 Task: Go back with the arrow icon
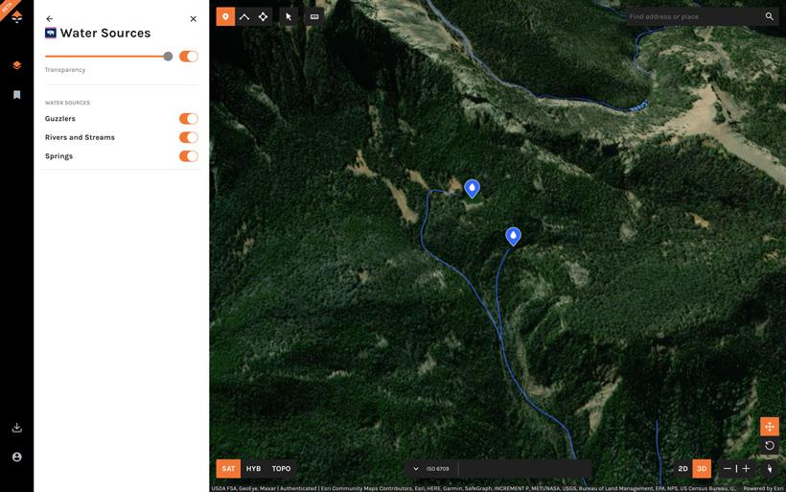click(x=49, y=18)
